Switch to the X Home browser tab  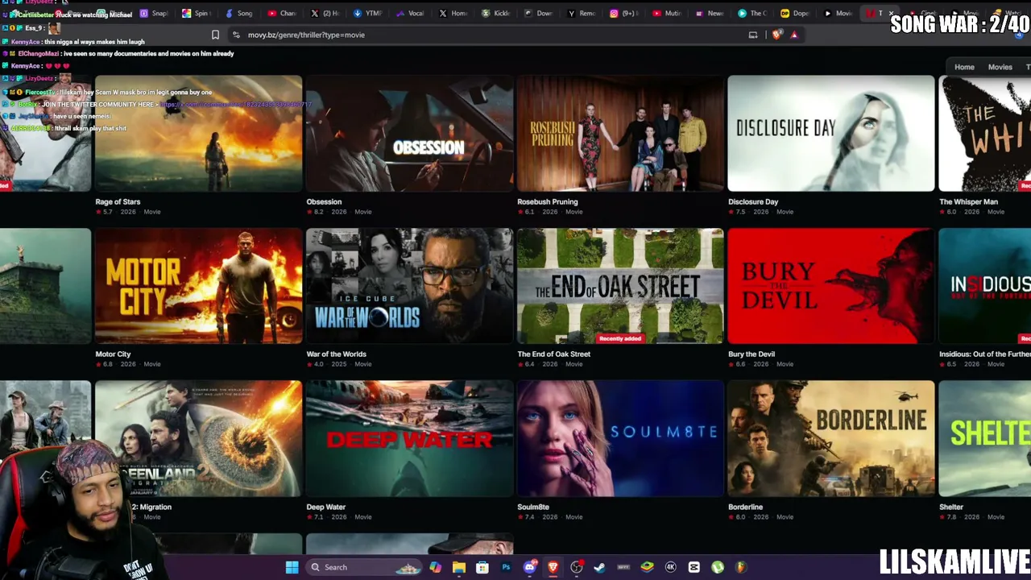tap(453, 13)
